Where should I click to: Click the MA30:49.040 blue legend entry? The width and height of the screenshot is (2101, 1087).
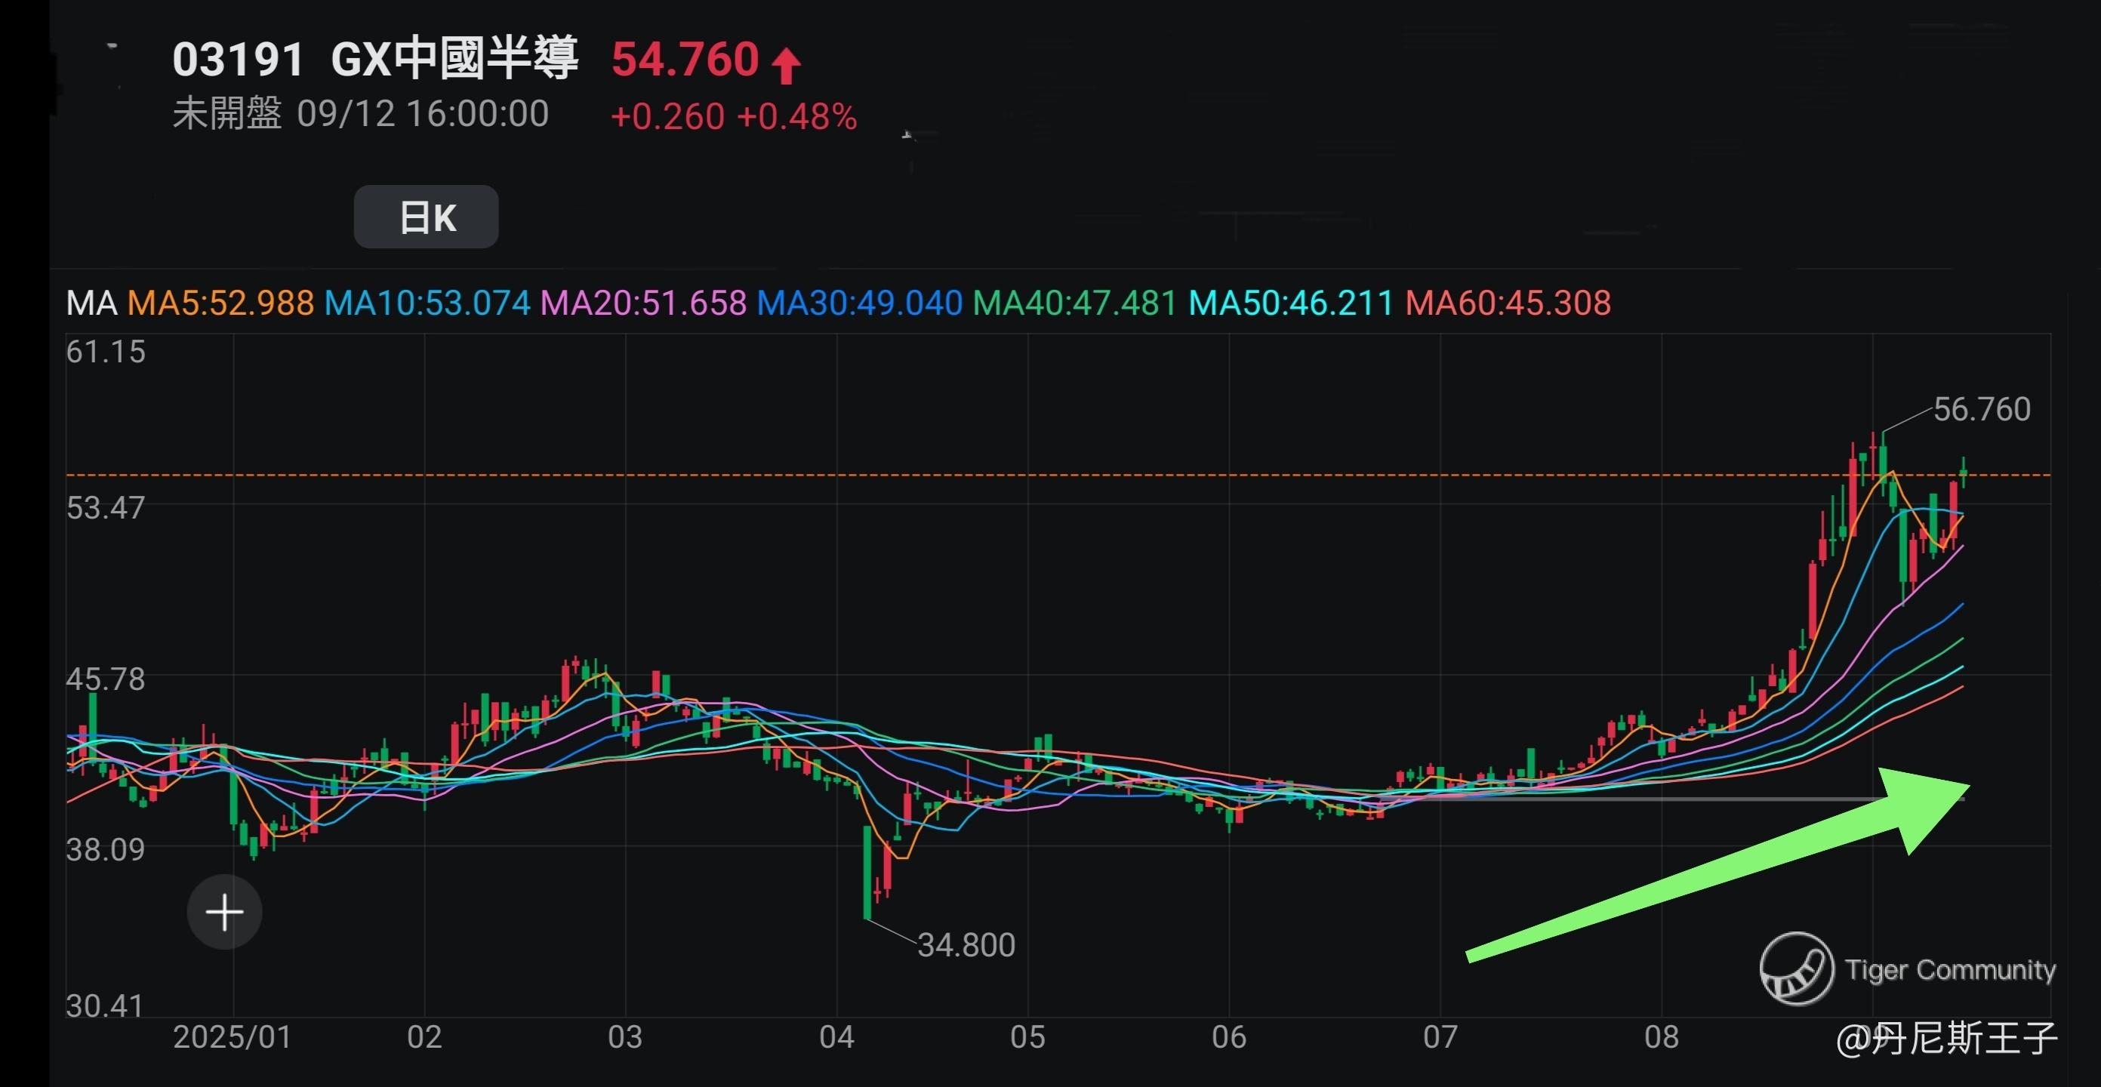click(x=860, y=303)
